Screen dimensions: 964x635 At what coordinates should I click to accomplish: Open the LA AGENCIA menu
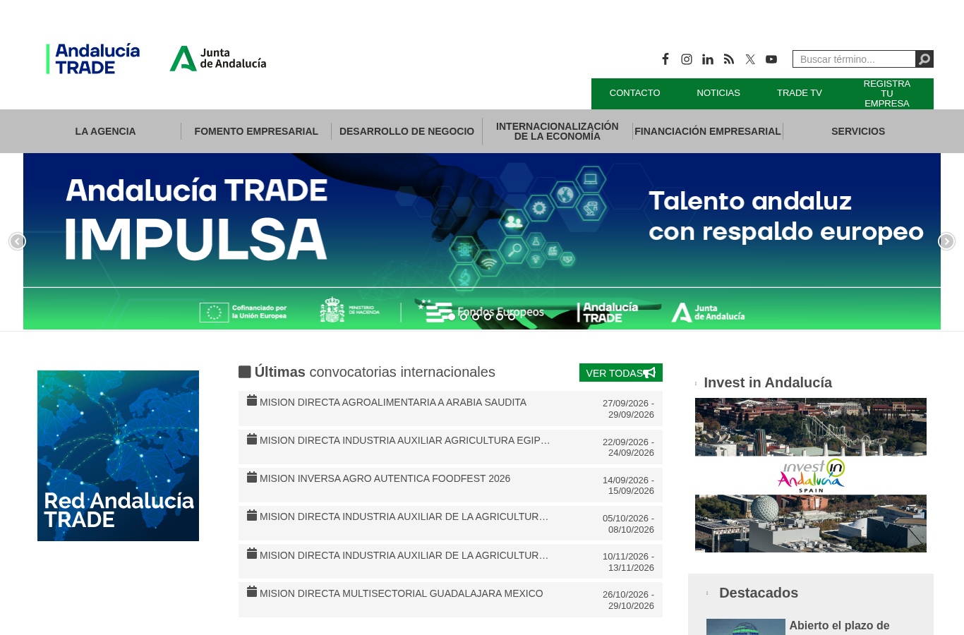[x=105, y=131]
